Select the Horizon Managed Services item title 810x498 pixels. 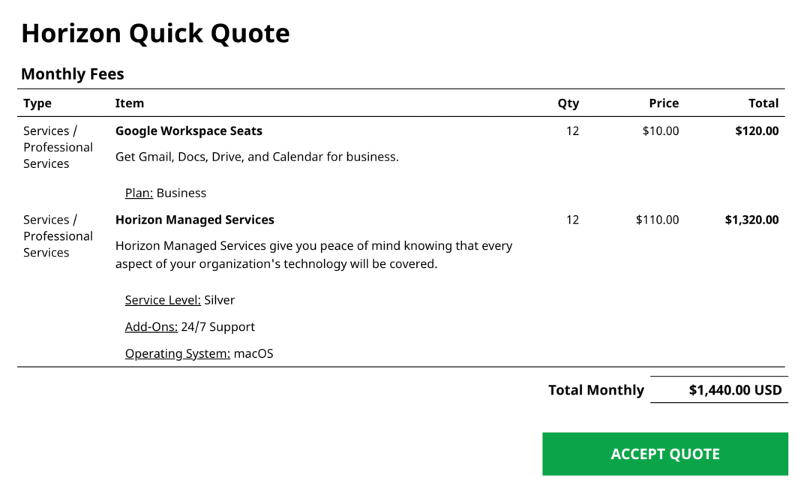(195, 220)
